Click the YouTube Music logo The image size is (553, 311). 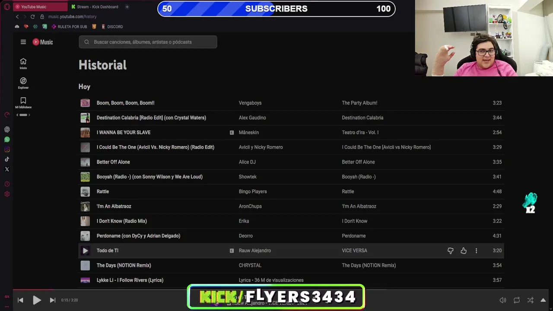click(43, 42)
